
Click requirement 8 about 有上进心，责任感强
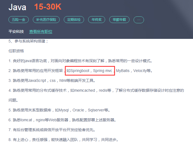coord(64,140)
